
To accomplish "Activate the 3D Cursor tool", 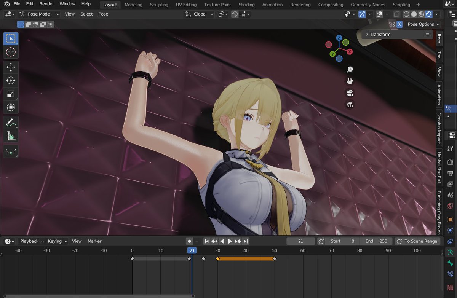I will [11, 52].
